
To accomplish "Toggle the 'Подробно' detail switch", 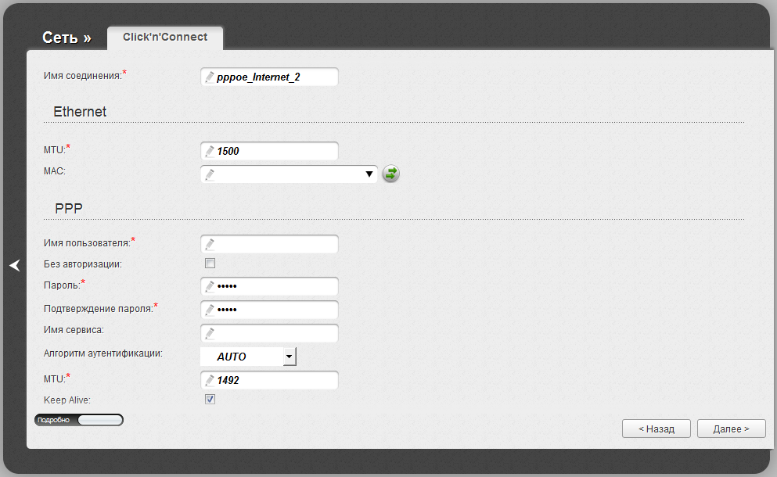I will pos(79,420).
